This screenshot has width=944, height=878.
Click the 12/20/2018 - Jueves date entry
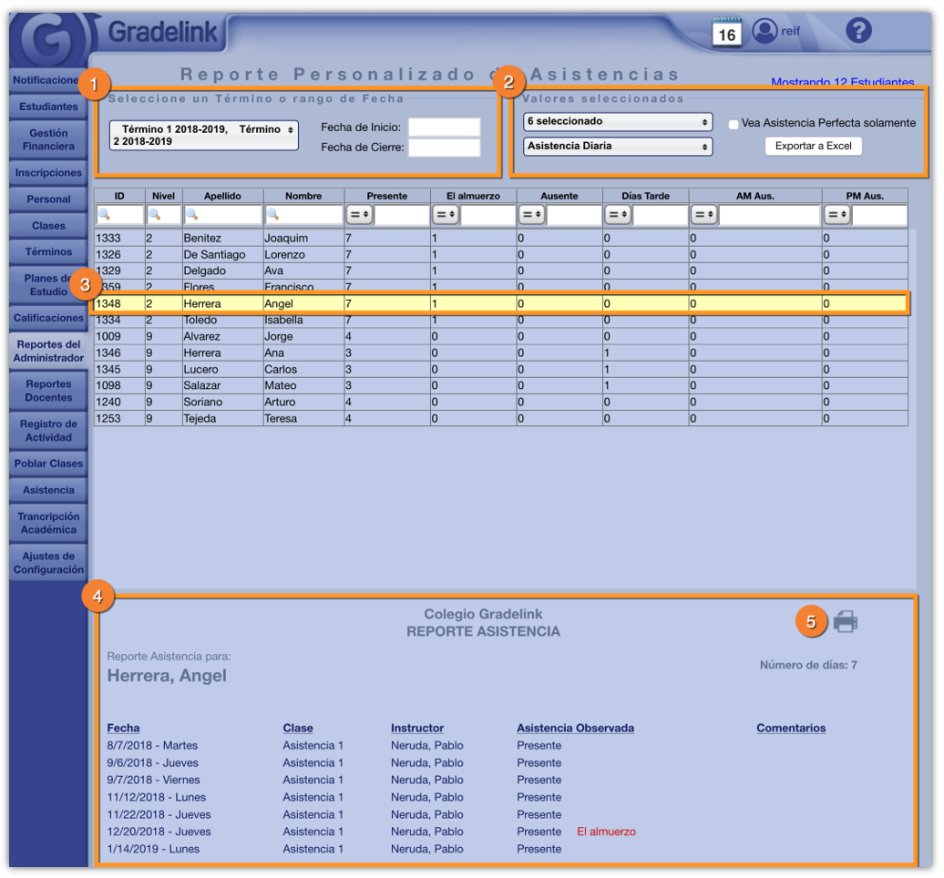coord(159,832)
